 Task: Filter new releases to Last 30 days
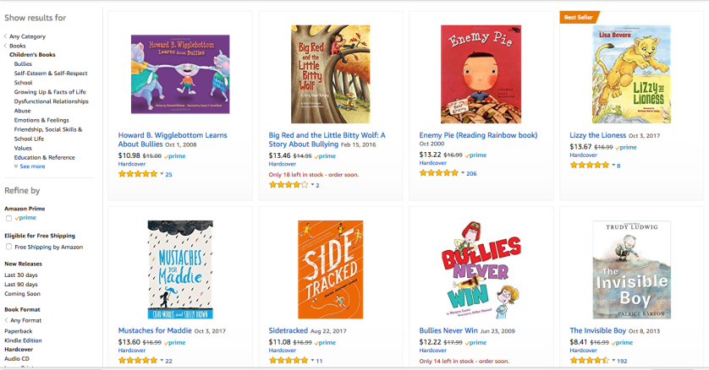pos(20,275)
